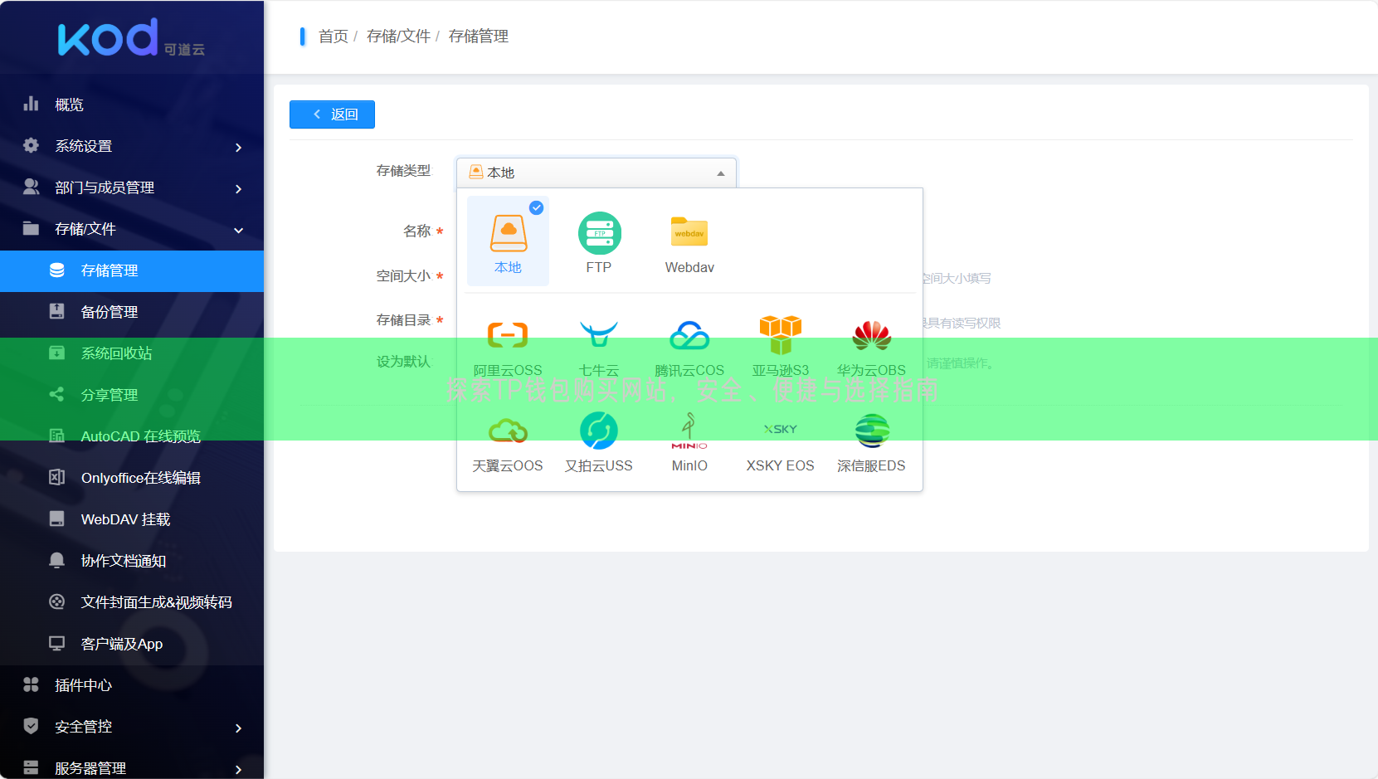Click the Kod 可道云 logo
The image size is (1378, 779).
click(131, 38)
